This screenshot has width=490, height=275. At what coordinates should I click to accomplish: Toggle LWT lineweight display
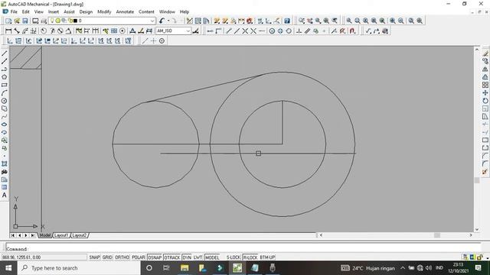point(198,257)
